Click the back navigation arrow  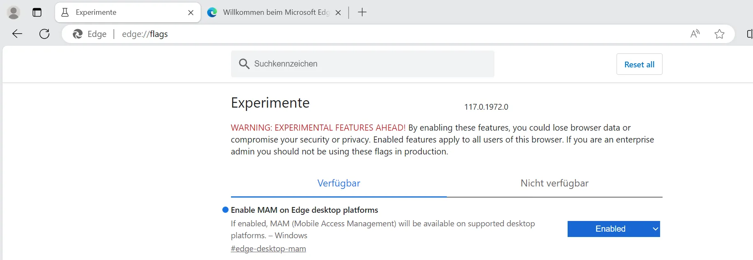click(17, 34)
